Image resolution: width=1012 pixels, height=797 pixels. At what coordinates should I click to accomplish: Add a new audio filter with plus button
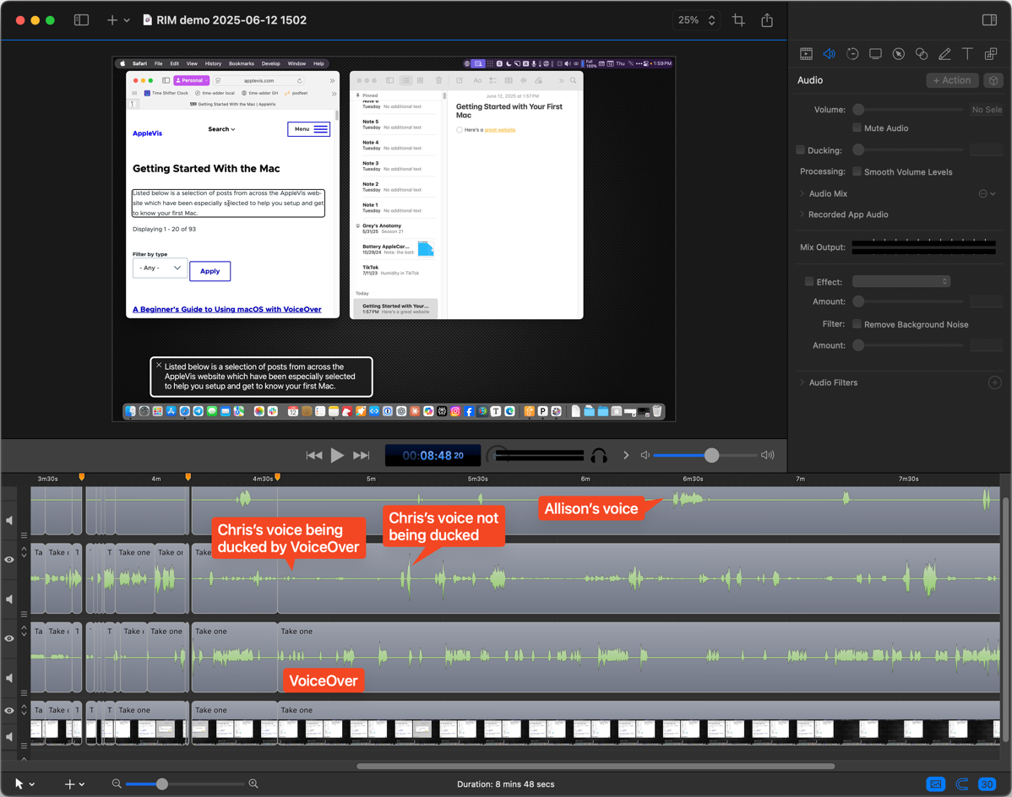coord(994,383)
